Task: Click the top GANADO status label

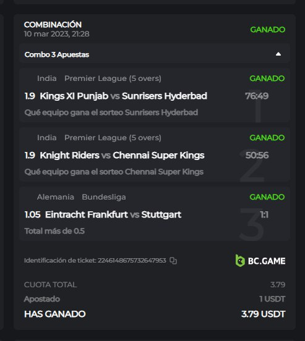Action: (267, 30)
